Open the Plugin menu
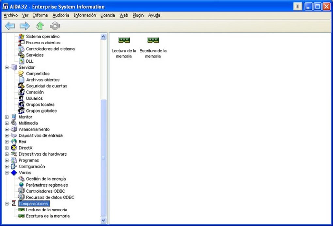Screen dimensions: 333x226 click(x=138, y=15)
